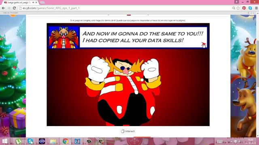Click the browser forward arrow
Image resolution: width=259 pixels, height=145 pixels.
(9, 8)
